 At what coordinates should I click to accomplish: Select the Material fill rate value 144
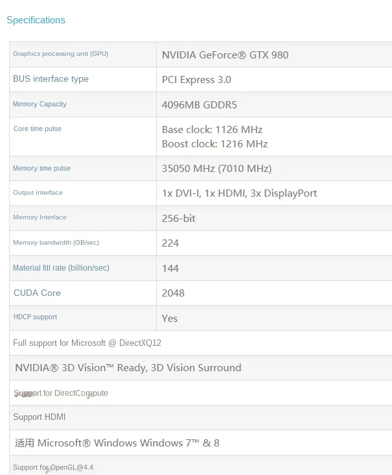[170, 269]
